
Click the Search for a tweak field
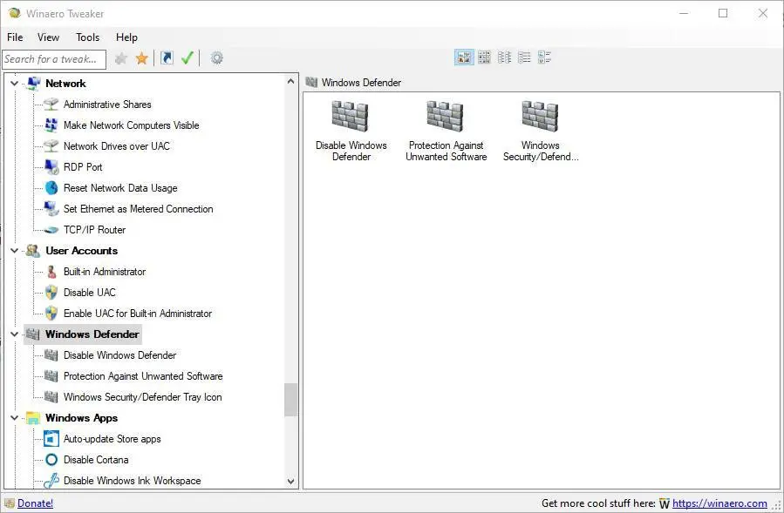coord(54,59)
